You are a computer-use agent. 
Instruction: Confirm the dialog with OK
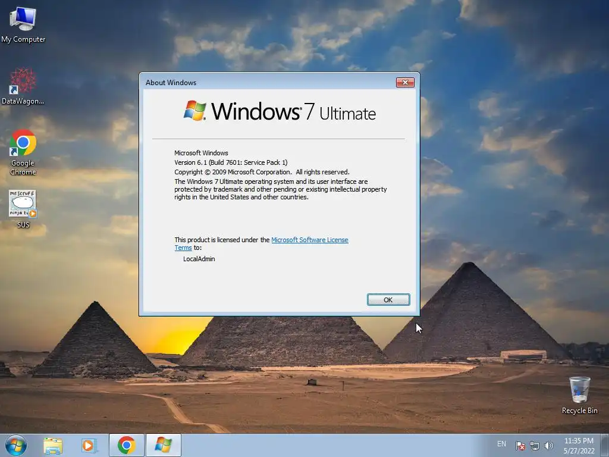(388, 300)
